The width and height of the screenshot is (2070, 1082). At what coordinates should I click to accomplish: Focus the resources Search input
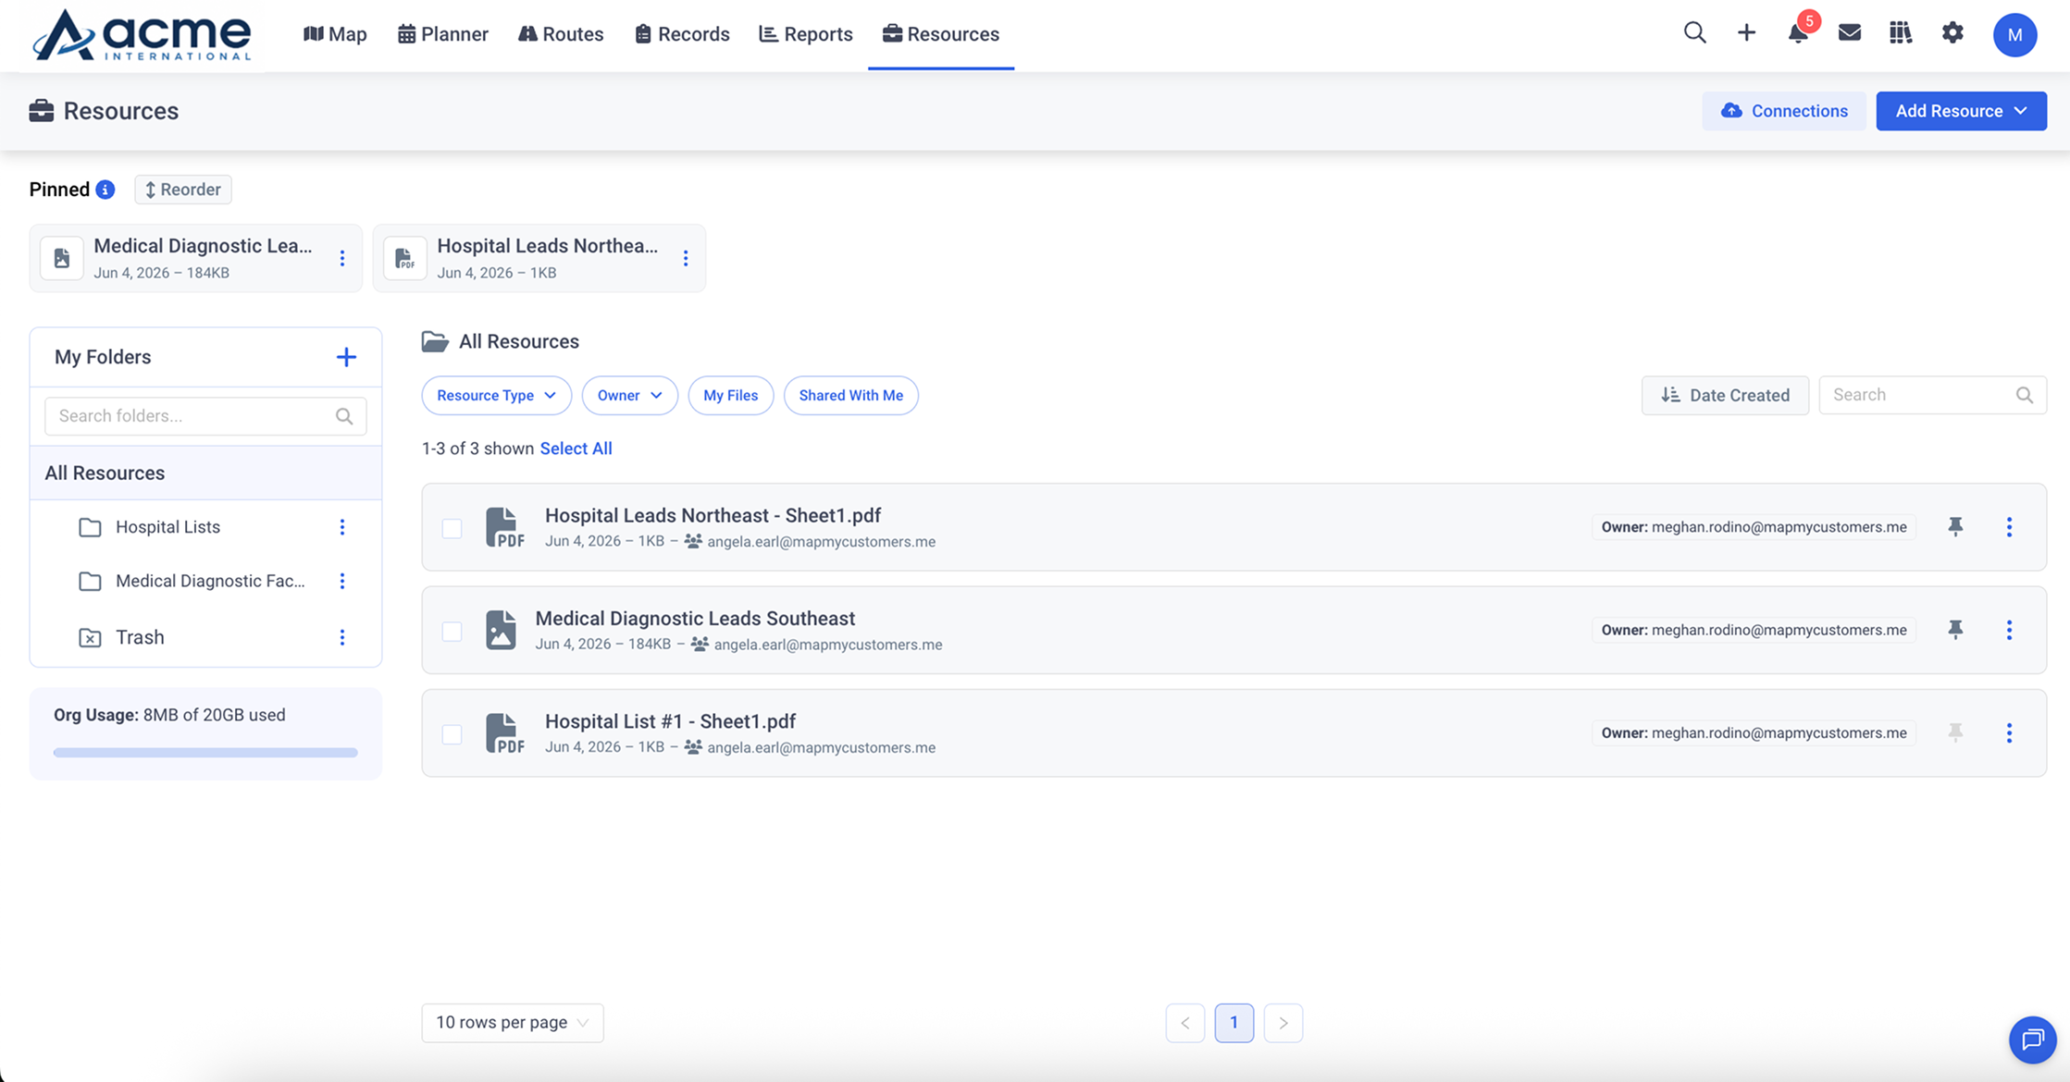[x=1932, y=395]
